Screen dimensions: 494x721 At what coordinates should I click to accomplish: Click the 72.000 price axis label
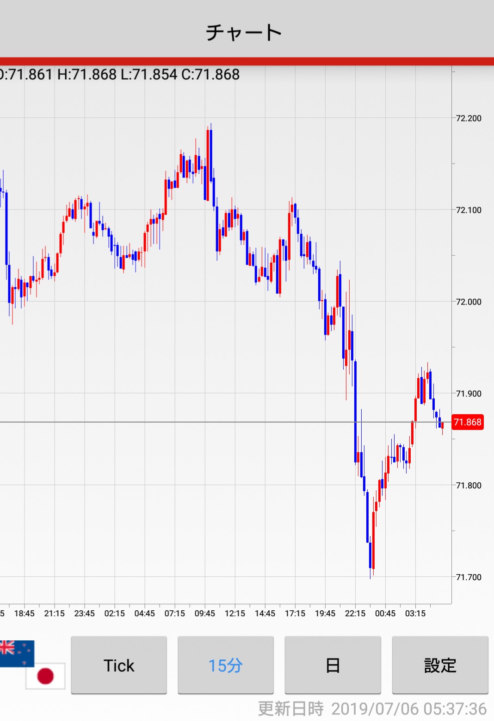(x=469, y=302)
